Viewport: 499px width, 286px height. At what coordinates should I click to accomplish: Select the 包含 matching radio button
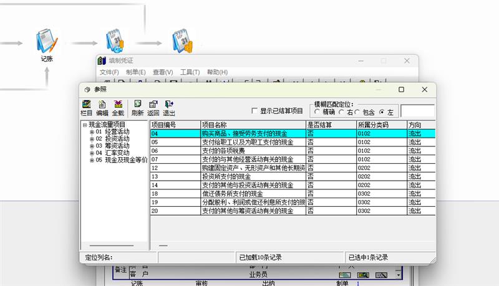pos(357,112)
